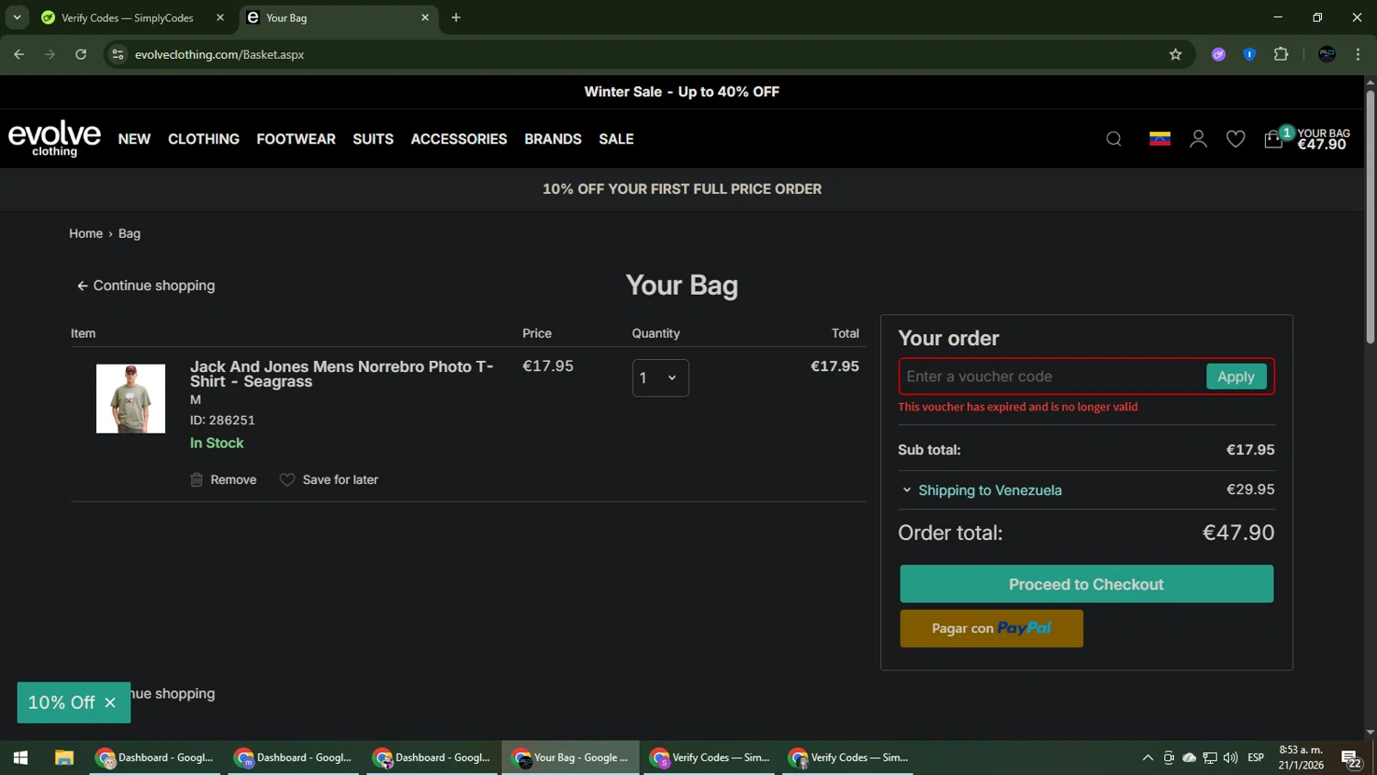Click the browser forward arrow
Screen dimensions: 1377x775
coord(50,54)
